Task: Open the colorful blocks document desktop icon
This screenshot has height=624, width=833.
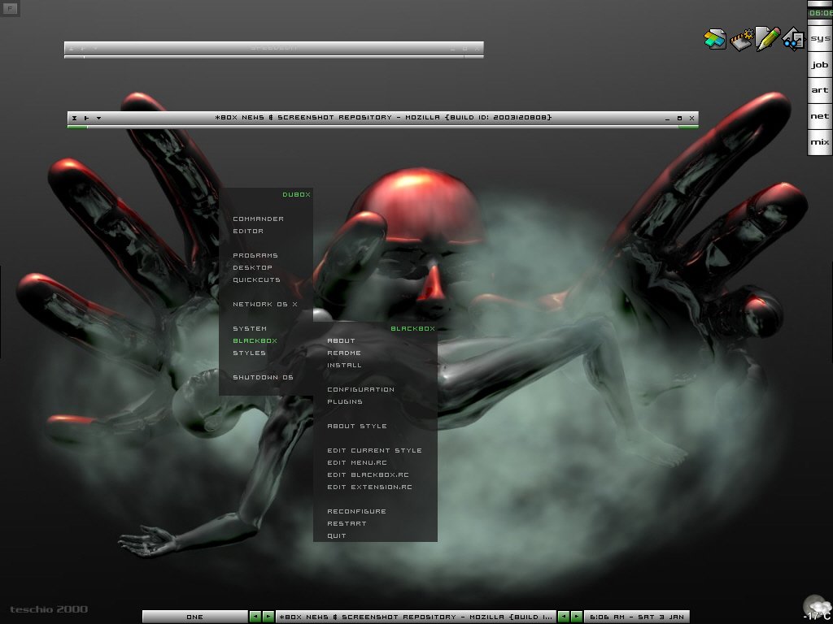Action: tap(715, 39)
